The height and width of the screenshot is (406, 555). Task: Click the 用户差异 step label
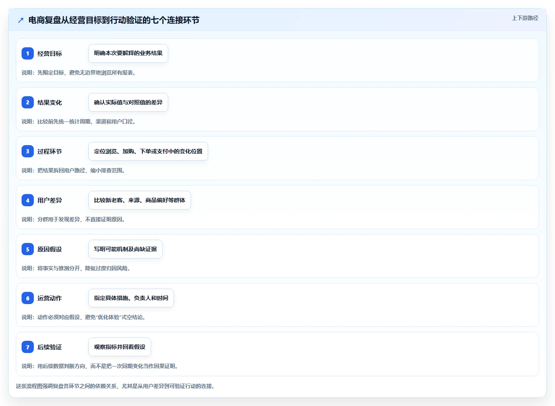click(x=50, y=200)
